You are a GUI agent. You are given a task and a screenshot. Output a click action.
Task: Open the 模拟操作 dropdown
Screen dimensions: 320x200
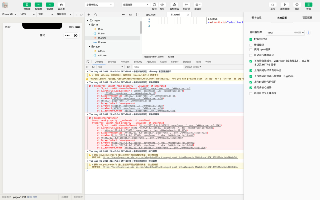[64, 14]
